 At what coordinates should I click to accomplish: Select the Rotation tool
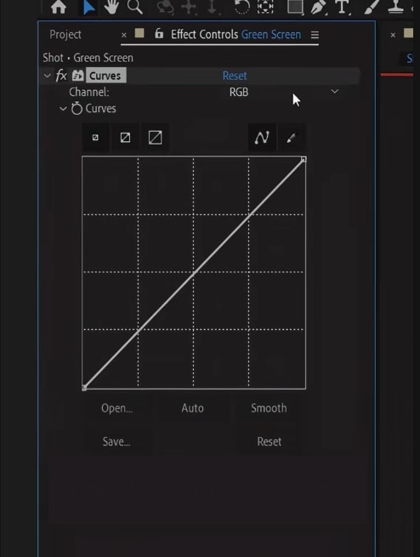[x=242, y=7]
